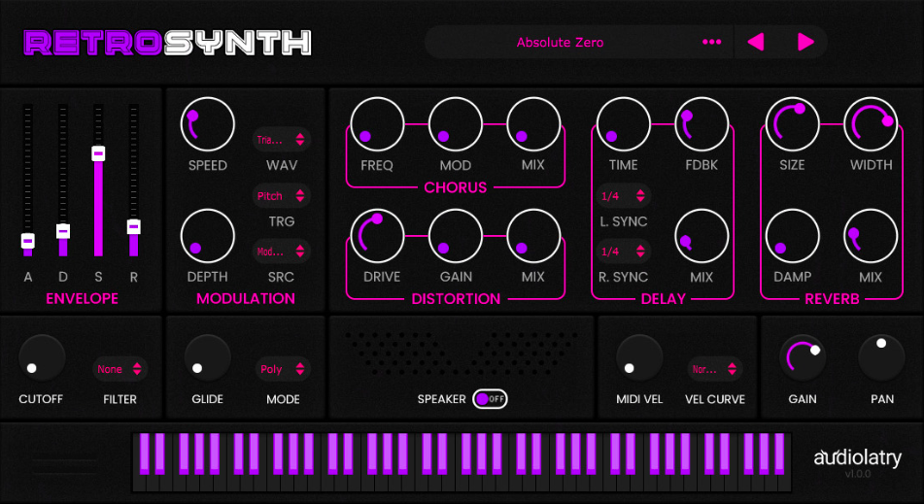Open the Mode dropdown showing Poly

pos(283,369)
